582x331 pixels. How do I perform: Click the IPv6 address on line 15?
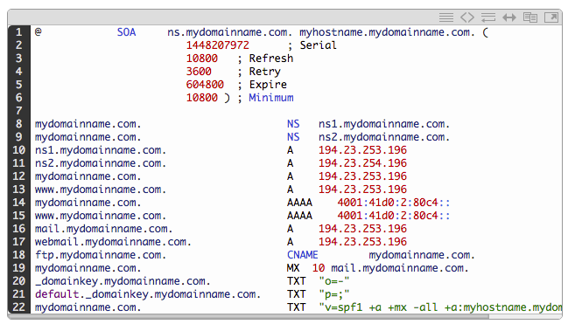(394, 216)
